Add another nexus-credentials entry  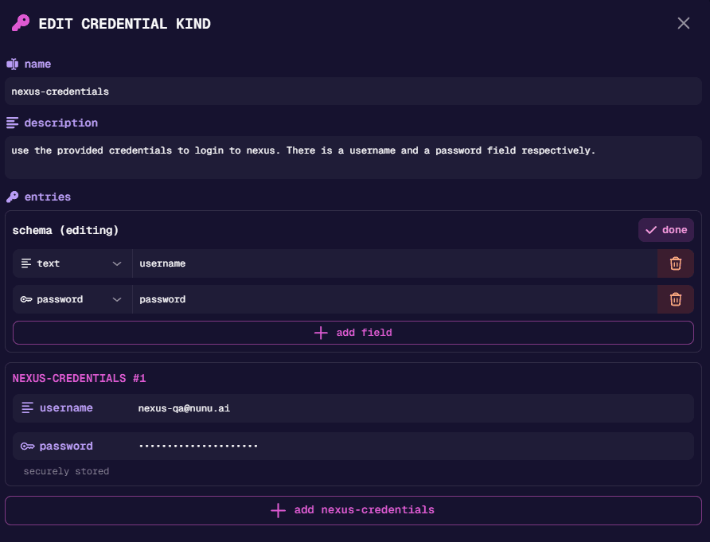(x=353, y=510)
